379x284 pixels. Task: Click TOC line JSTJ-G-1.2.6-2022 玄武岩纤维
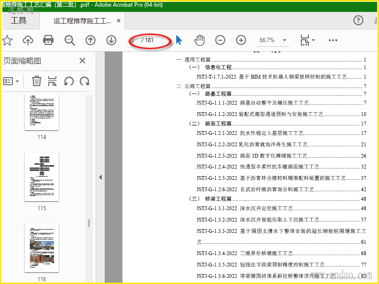coord(281,189)
